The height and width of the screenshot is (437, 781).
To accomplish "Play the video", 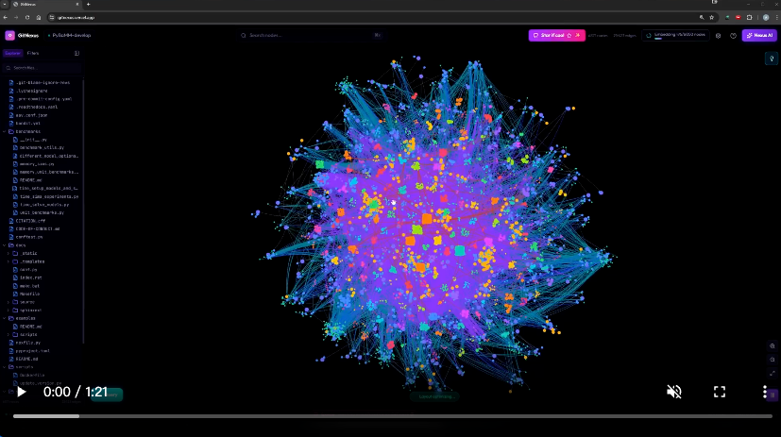I will point(22,392).
